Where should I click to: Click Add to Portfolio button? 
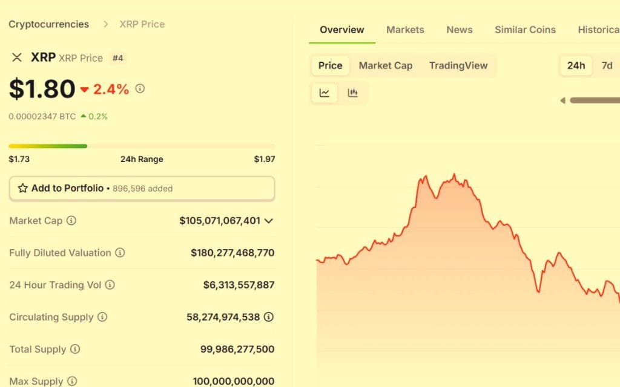pyautogui.click(x=142, y=188)
